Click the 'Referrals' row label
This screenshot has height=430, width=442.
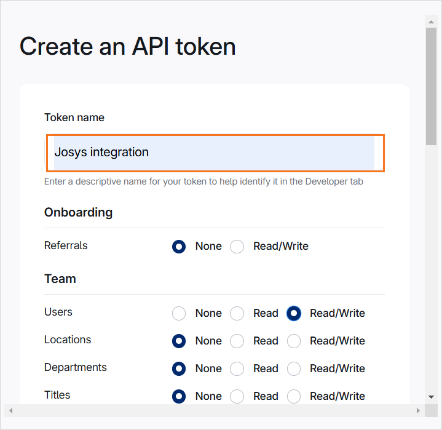tap(66, 245)
